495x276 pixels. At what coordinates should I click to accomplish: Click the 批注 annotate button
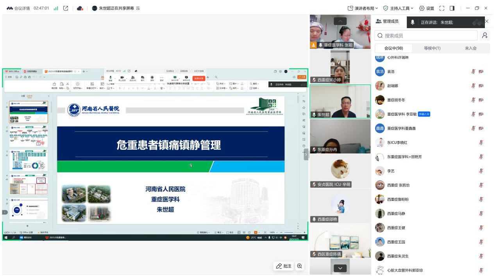point(284,266)
